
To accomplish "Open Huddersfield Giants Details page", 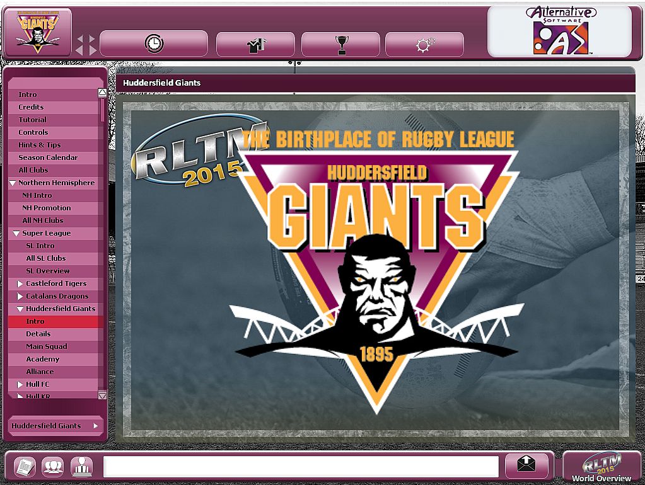I will coord(53,334).
